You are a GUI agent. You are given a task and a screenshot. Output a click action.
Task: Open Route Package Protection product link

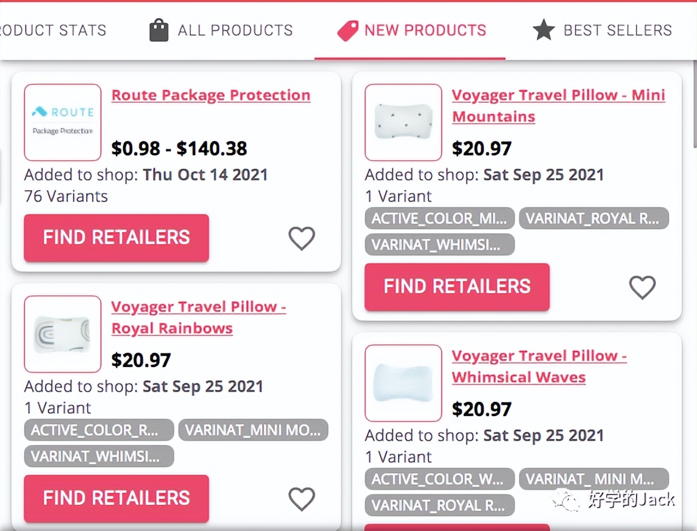click(211, 95)
